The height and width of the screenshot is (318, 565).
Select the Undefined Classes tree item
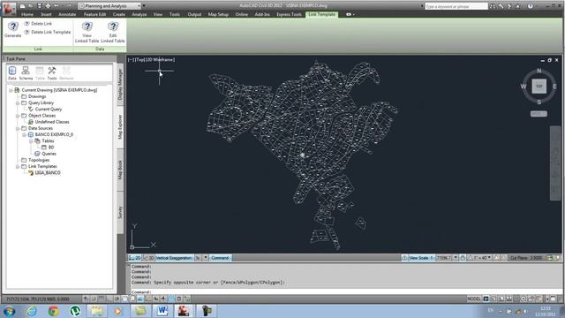tap(52, 122)
